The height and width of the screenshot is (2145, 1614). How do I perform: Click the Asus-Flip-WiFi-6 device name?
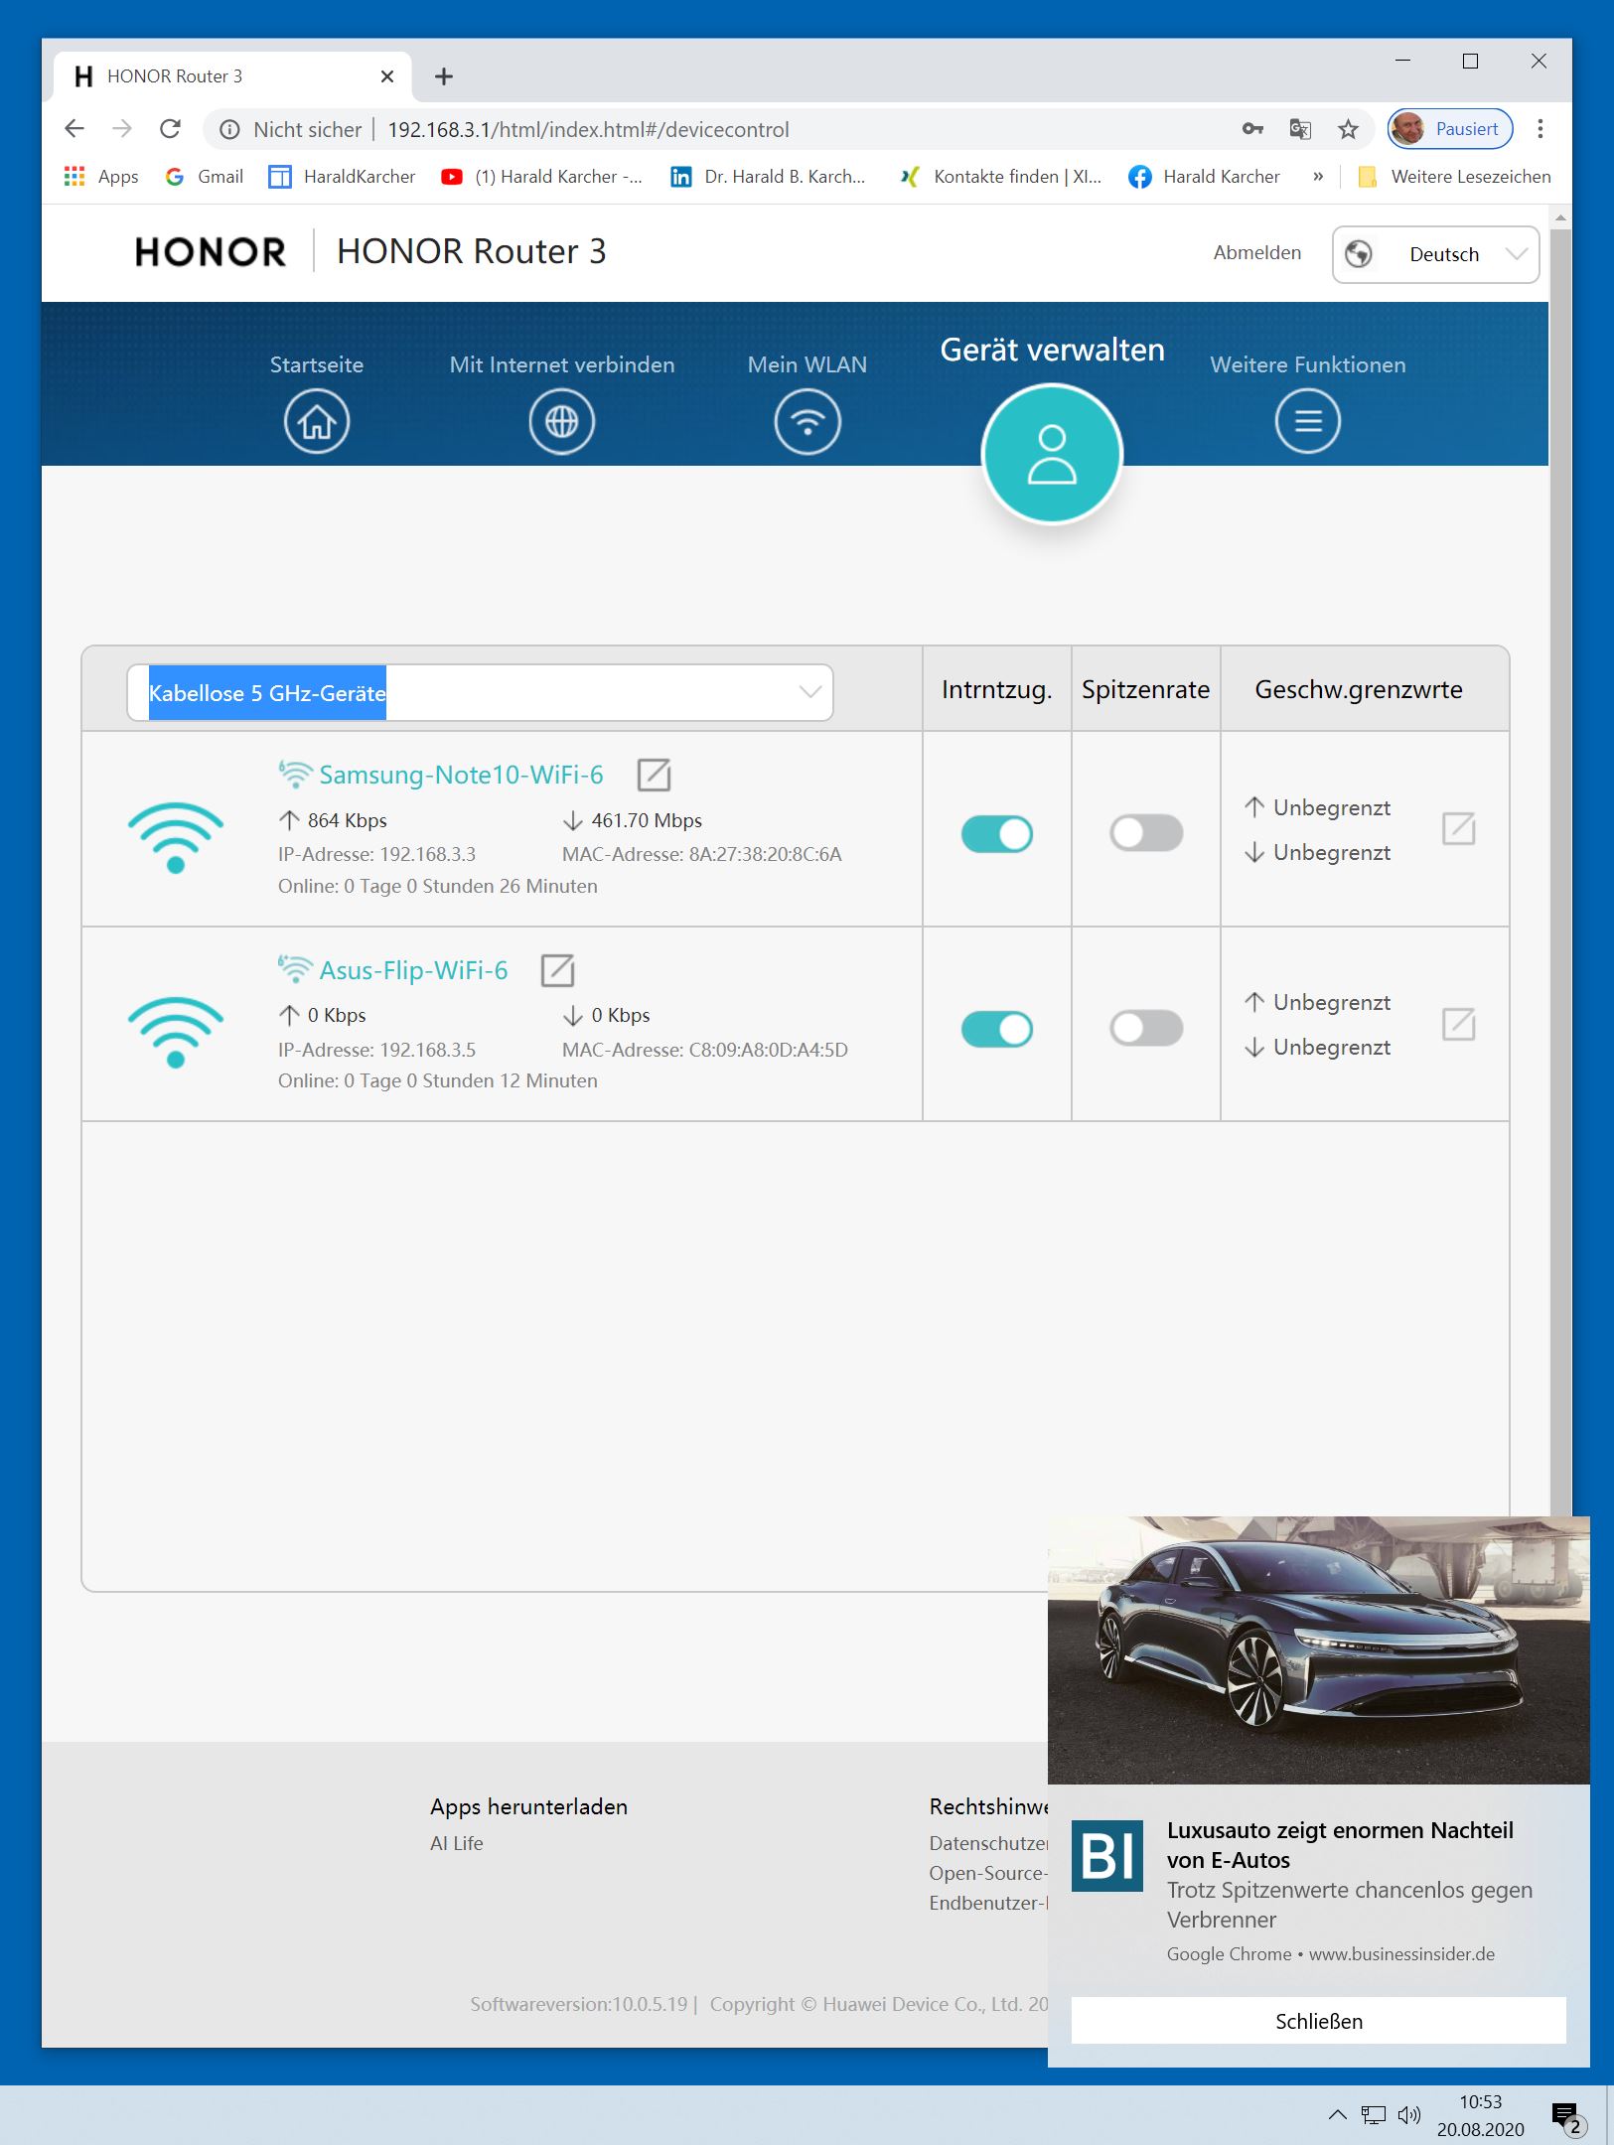click(413, 970)
